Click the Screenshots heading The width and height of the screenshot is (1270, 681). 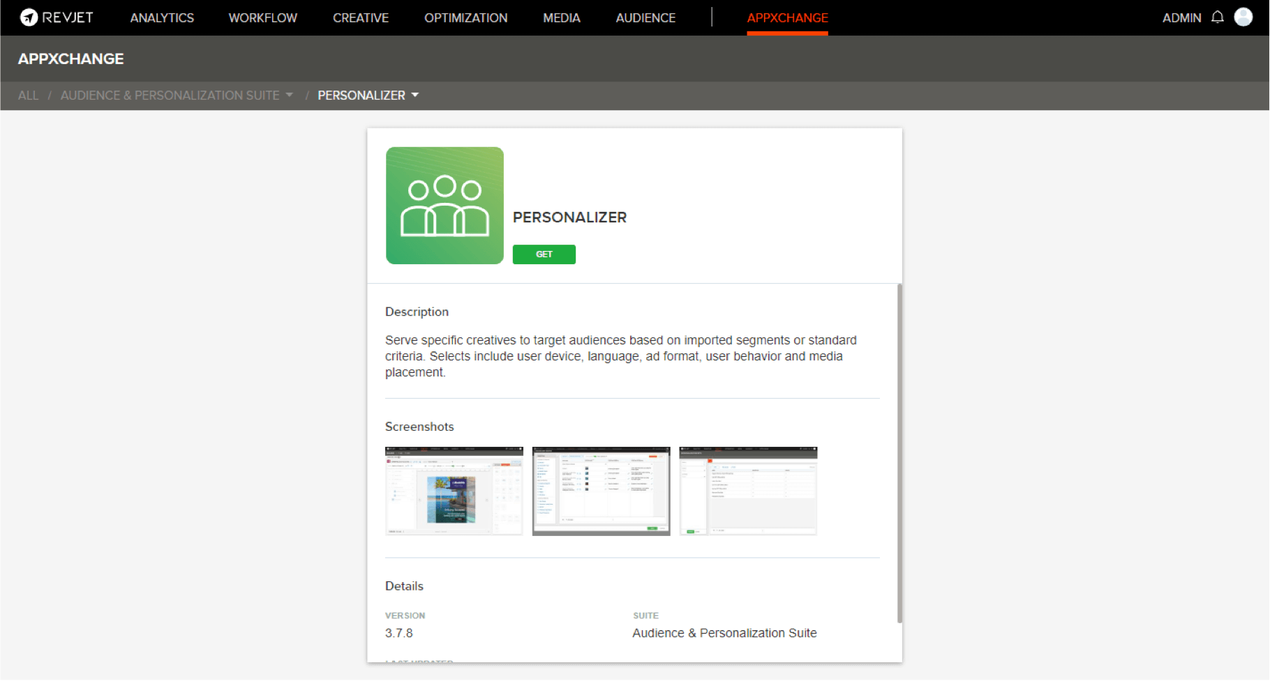[419, 427]
